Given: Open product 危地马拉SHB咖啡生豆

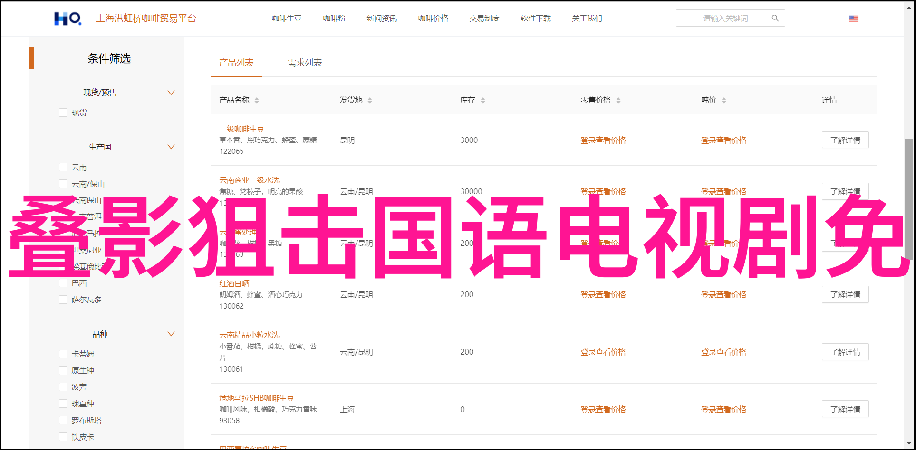Looking at the screenshot, I should click(257, 398).
